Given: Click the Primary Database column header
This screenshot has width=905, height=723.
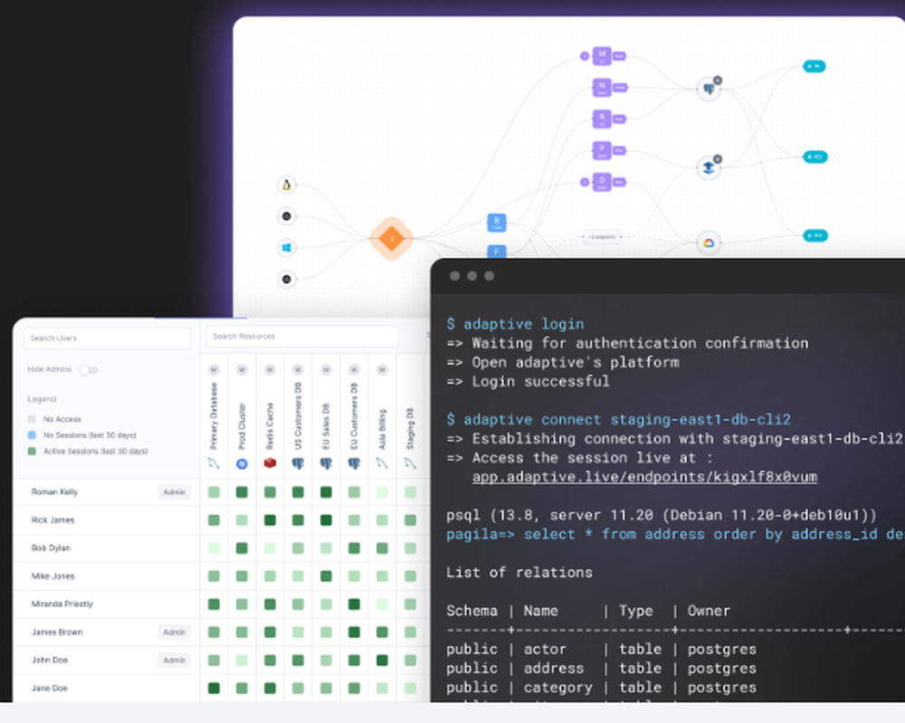Looking at the screenshot, I should [214, 416].
